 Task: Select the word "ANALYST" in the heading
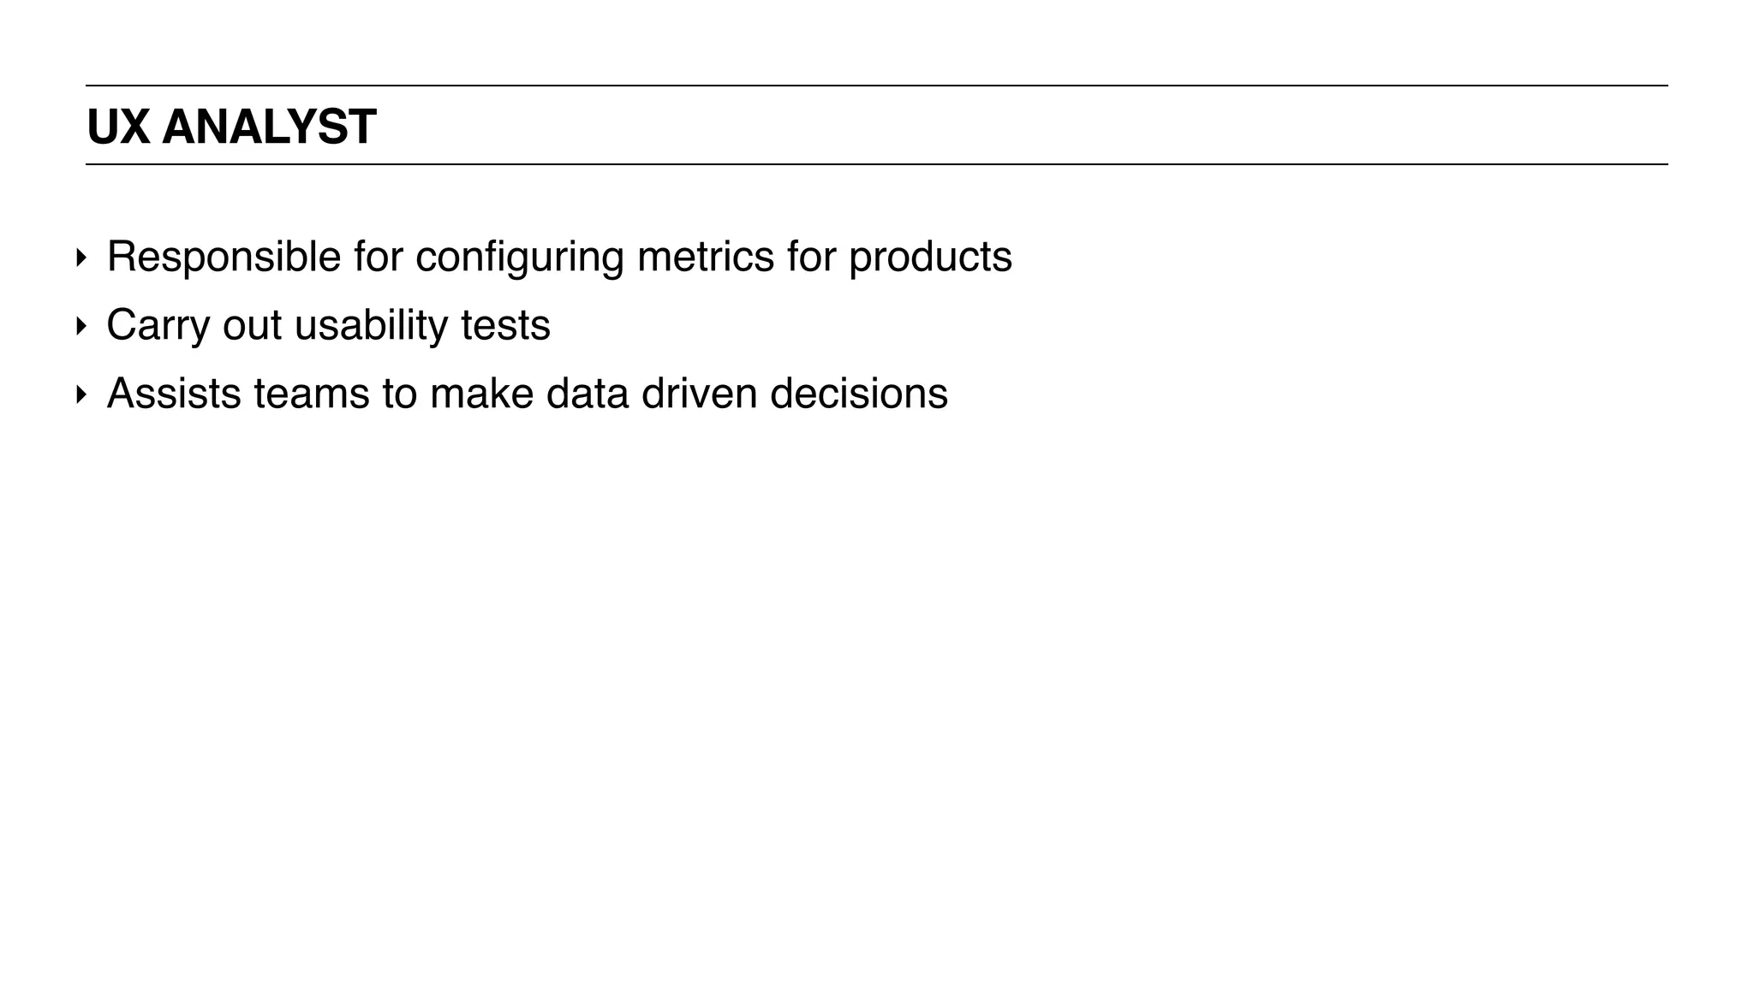pyautogui.click(x=269, y=127)
